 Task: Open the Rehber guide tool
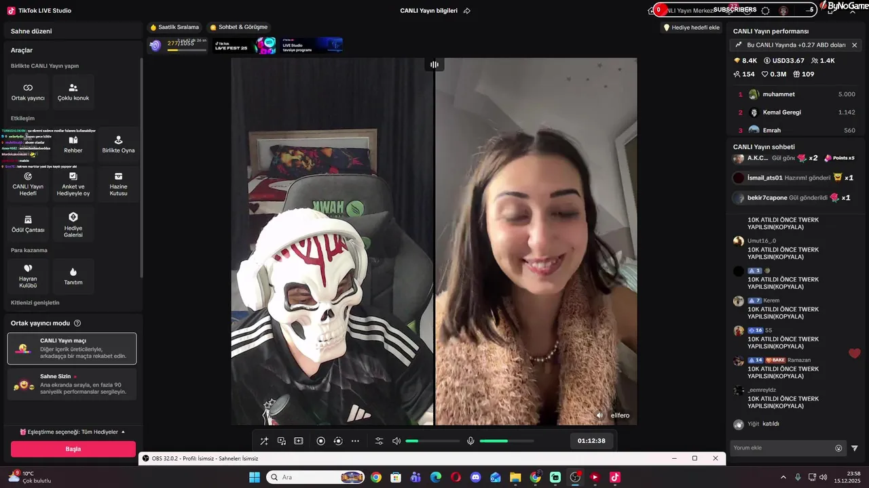[x=73, y=144]
